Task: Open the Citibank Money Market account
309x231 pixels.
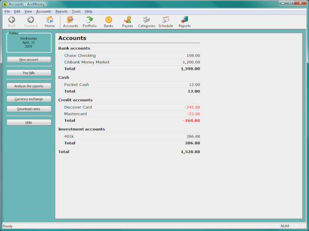Action: pyautogui.click(x=87, y=62)
